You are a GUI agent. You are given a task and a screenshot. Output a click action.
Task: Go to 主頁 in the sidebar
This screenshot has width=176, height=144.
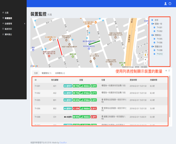6,13
